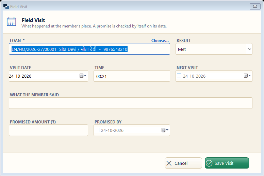This screenshot has height=176, width=264.
Task: Click the RESULT field label
Action: tap(183, 41)
